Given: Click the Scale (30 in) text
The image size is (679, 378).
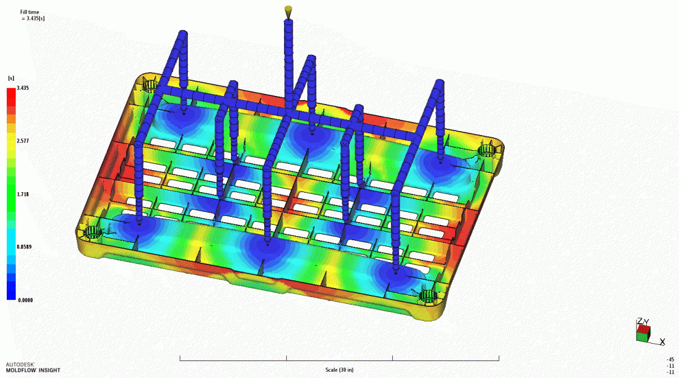Looking at the screenshot, I should [x=339, y=370].
